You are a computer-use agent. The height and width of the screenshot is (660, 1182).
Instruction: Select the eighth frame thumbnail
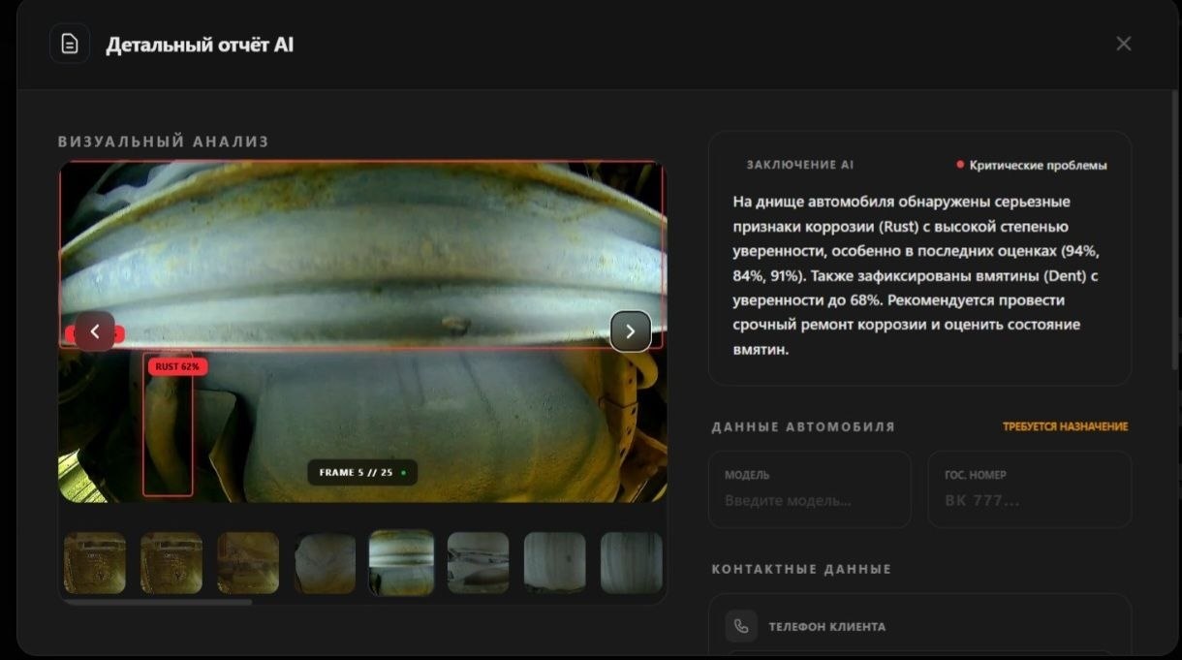[631, 562]
